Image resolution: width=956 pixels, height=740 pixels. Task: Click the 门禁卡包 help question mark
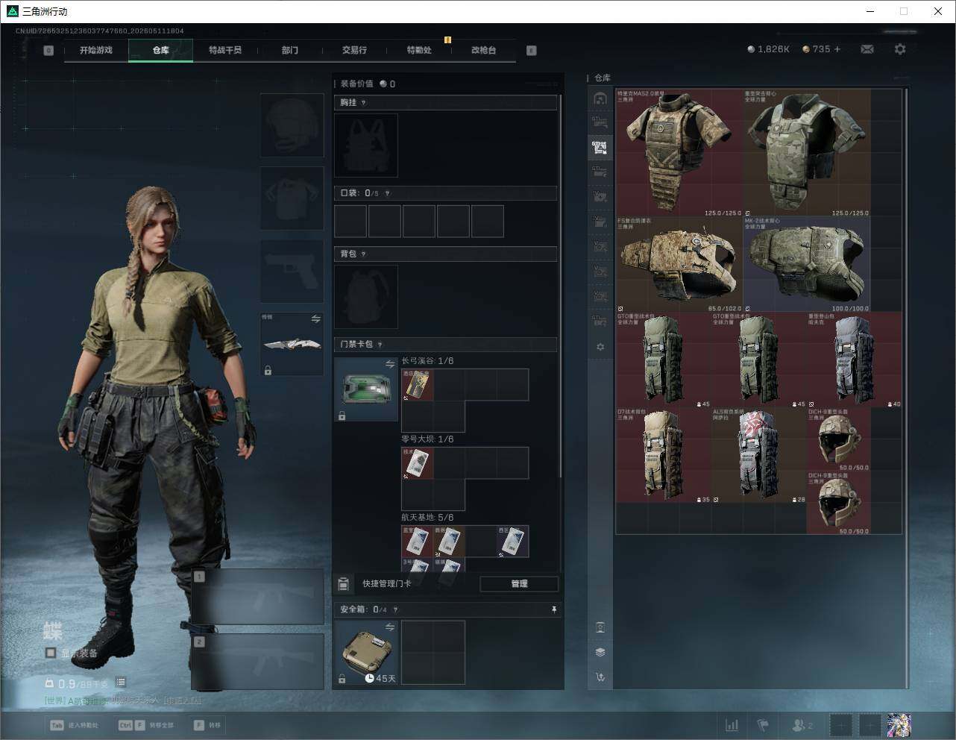[380, 345]
